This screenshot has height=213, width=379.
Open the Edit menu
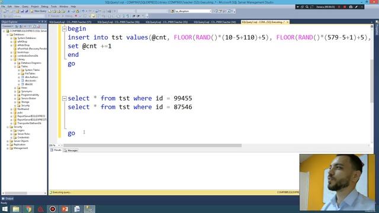(x=9, y=7)
